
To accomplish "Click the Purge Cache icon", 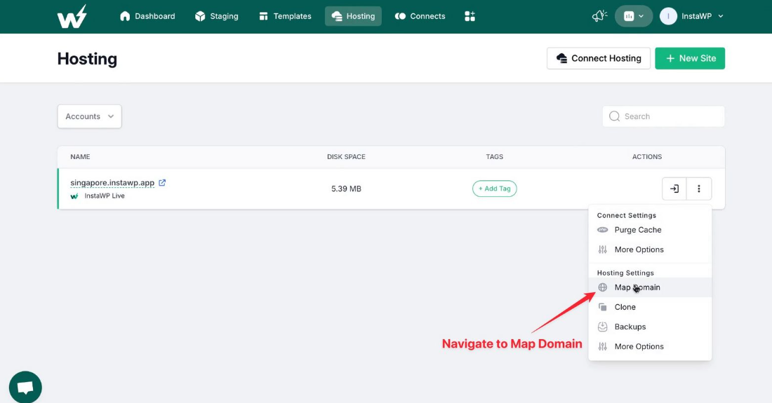I will pyautogui.click(x=602, y=229).
